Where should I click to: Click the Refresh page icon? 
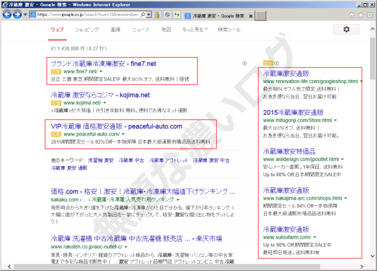coord(177,15)
